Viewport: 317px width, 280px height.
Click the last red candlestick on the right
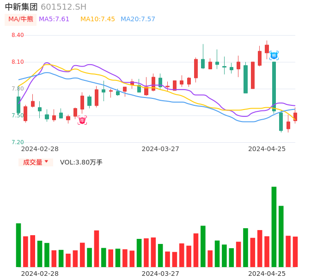point(295,117)
